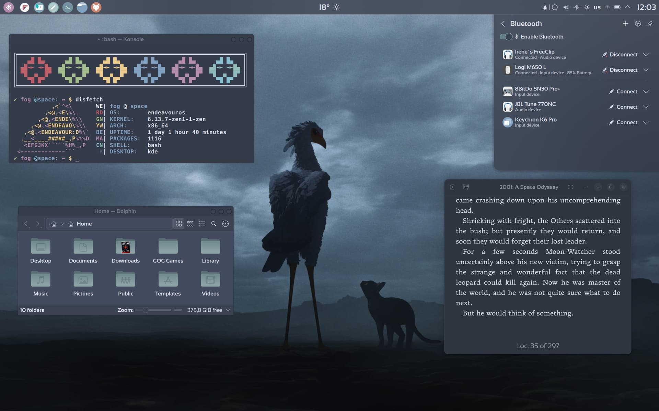Screen dimensions: 659x411
Task: Pin the Bluetooth popup open
Action: (650, 24)
